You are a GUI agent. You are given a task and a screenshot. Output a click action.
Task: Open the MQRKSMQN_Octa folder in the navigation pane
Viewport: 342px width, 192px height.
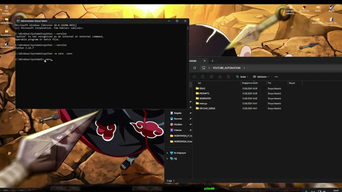(x=181, y=142)
